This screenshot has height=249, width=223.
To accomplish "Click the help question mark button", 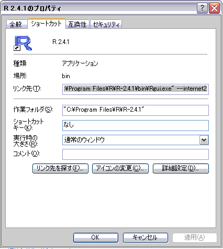I will click(x=202, y=8).
